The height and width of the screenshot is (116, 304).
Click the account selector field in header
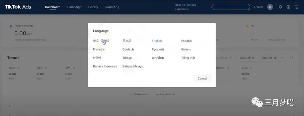(231, 7)
